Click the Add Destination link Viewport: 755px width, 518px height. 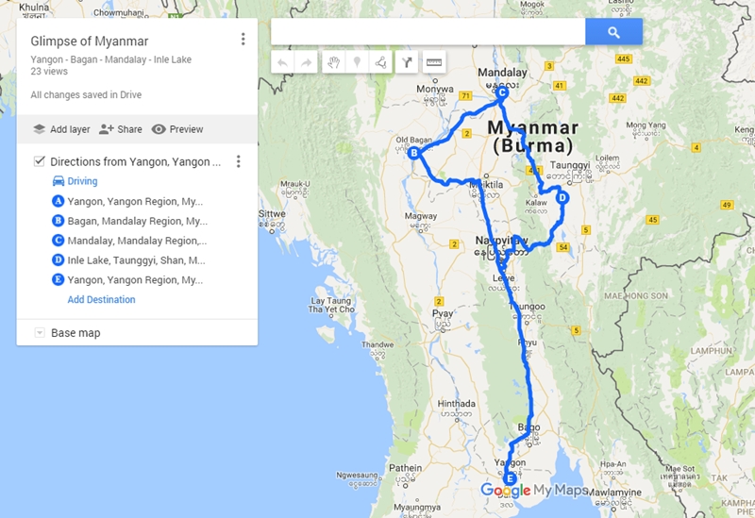click(x=101, y=299)
